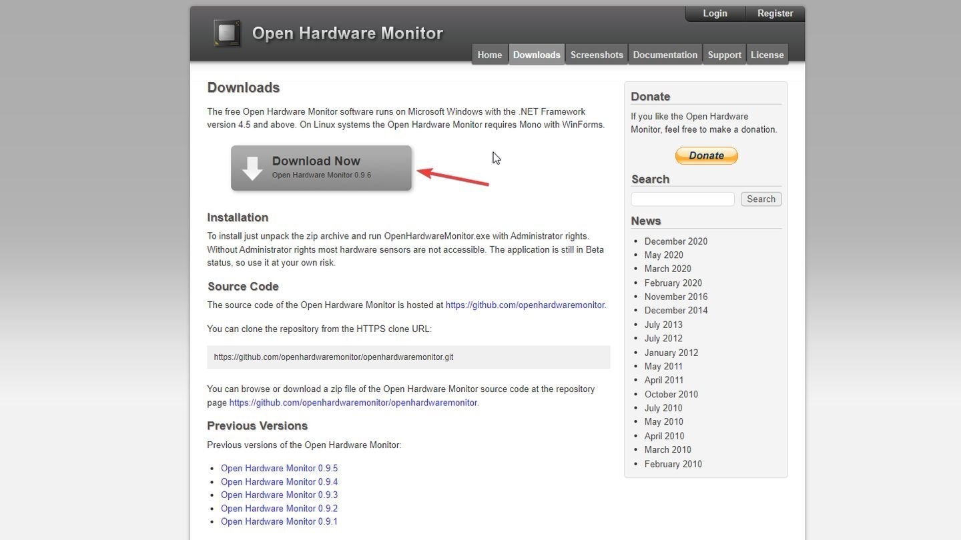Click the Login link
The height and width of the screenshot is (540, 961).
[x=715, y=13]
